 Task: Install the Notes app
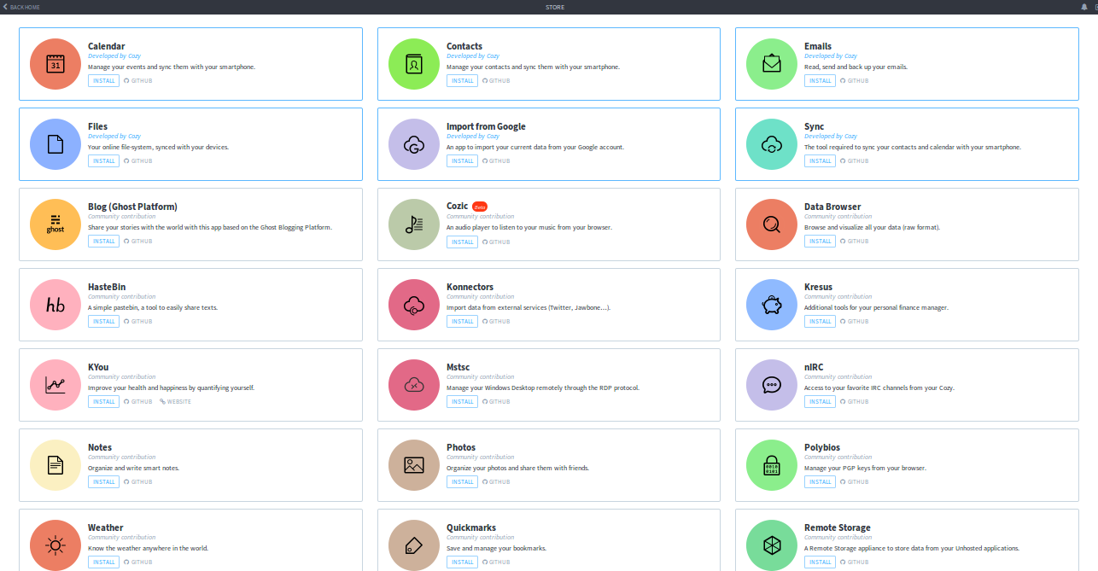pos(104,482)
